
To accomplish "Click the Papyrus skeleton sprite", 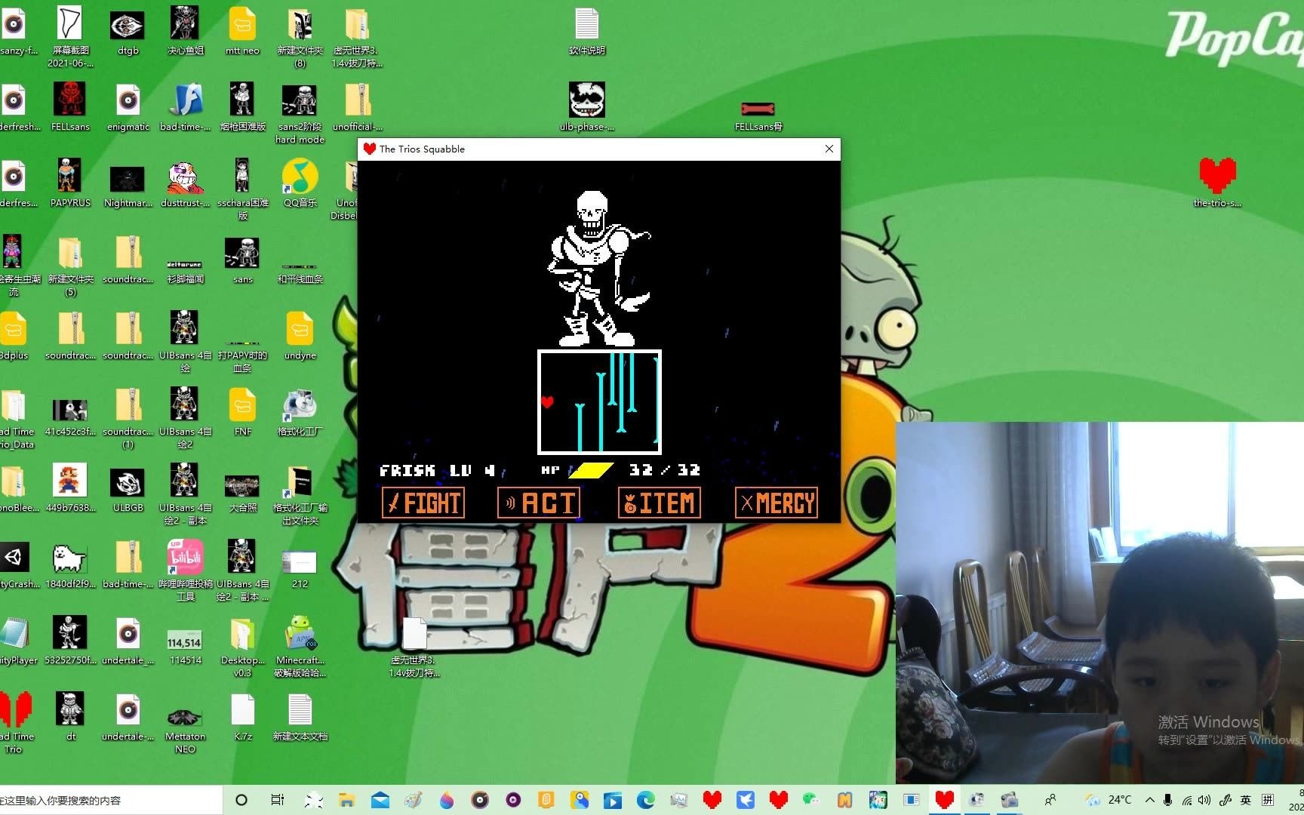I will point(598,268).
